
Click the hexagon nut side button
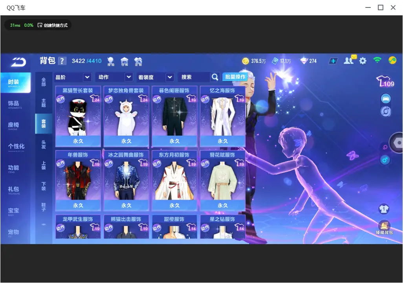click(x=398, y=143)
